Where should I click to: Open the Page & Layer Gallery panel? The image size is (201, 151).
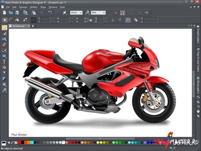click(x=198, y=60)
